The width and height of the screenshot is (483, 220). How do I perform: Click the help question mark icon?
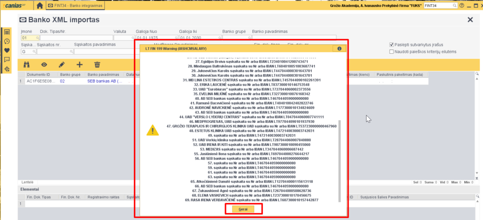click(462, 6)
